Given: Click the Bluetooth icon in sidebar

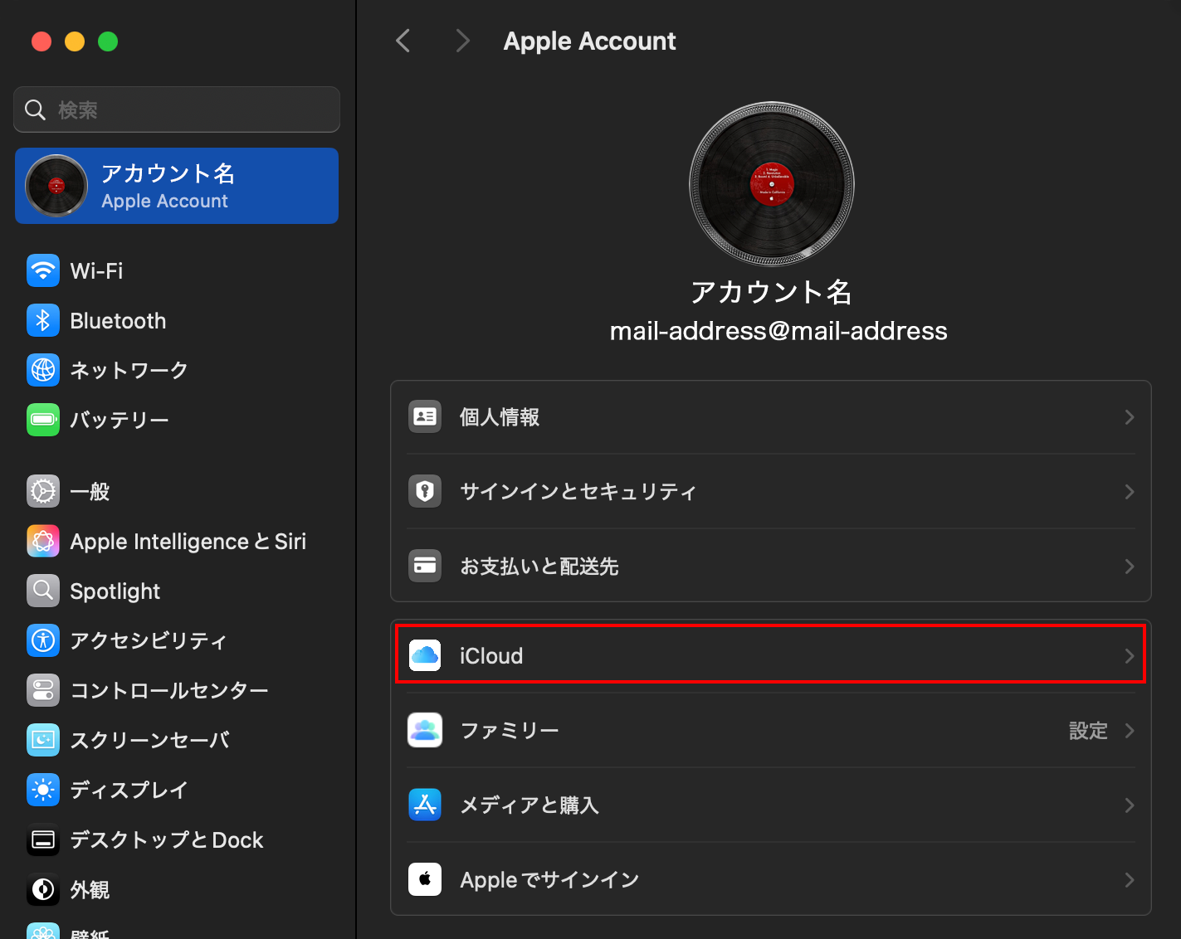Looking at the screenshot, I should click(x=43, y=320).
